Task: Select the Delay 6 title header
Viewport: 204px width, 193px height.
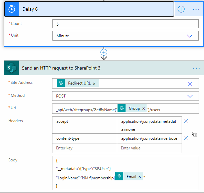Action: coord(89,9)
